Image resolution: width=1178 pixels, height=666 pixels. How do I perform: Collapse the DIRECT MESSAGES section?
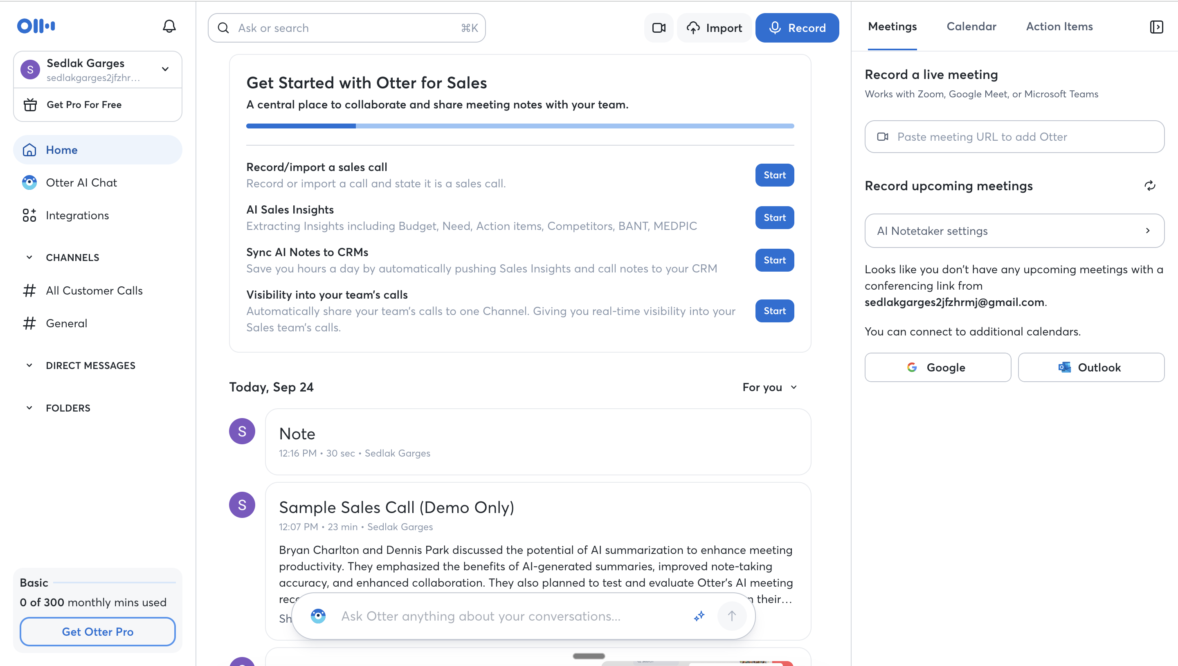pos(29,365)
